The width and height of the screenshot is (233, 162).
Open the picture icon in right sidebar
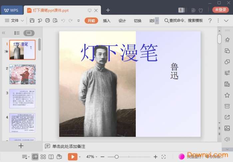(227, 128)
